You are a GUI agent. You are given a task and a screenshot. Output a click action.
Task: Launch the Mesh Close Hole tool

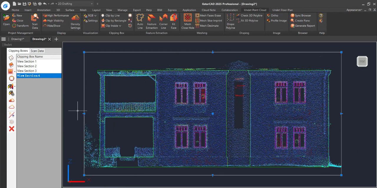click(x=188, y=21)
